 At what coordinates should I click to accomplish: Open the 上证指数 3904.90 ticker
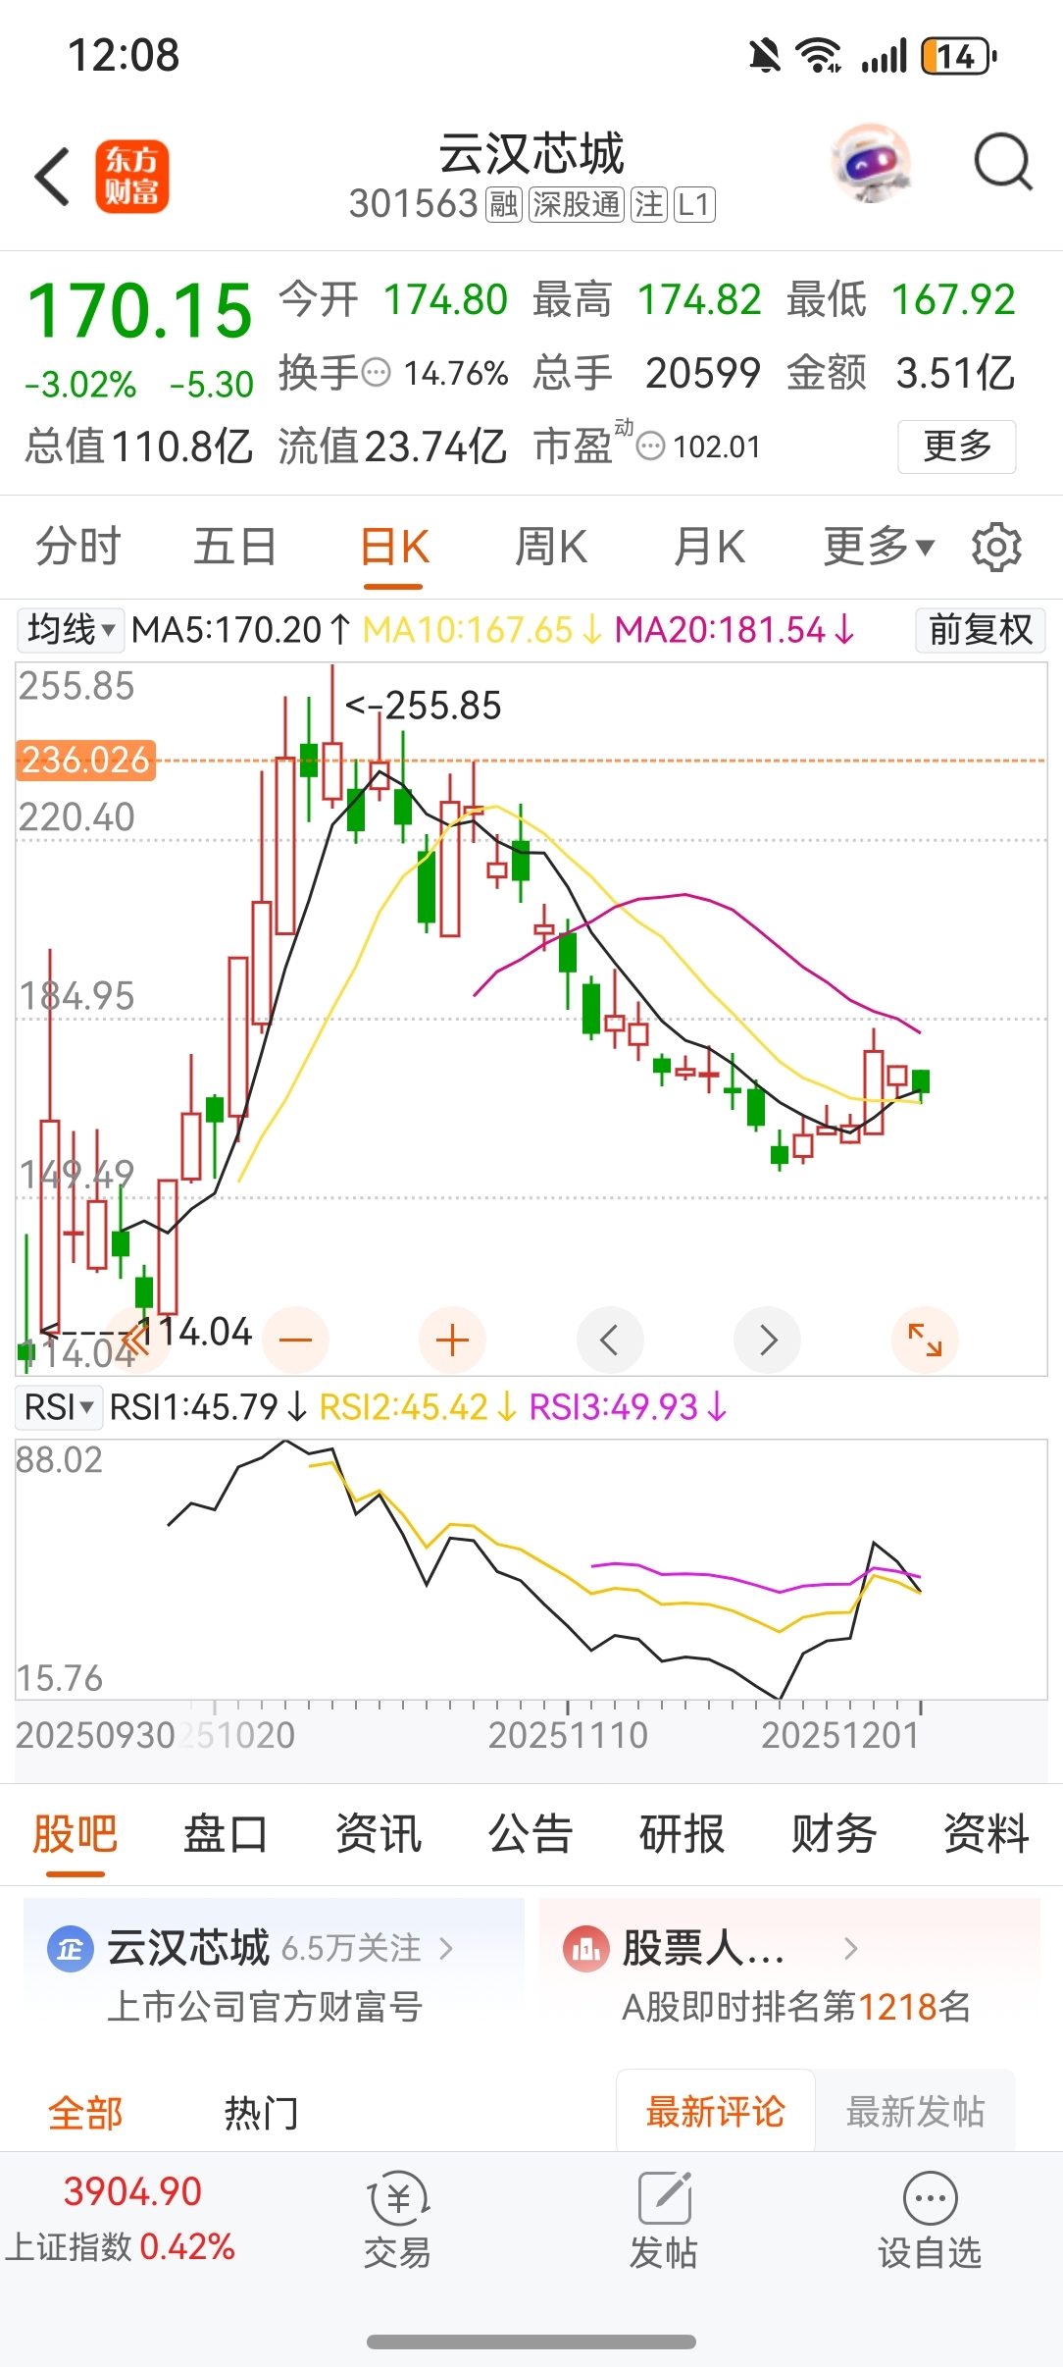[121, 2218]
